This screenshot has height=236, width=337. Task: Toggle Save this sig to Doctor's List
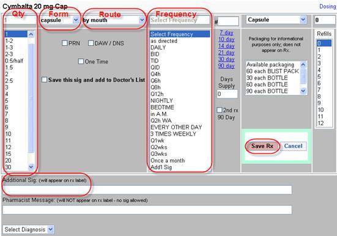[x=44, y=79]
